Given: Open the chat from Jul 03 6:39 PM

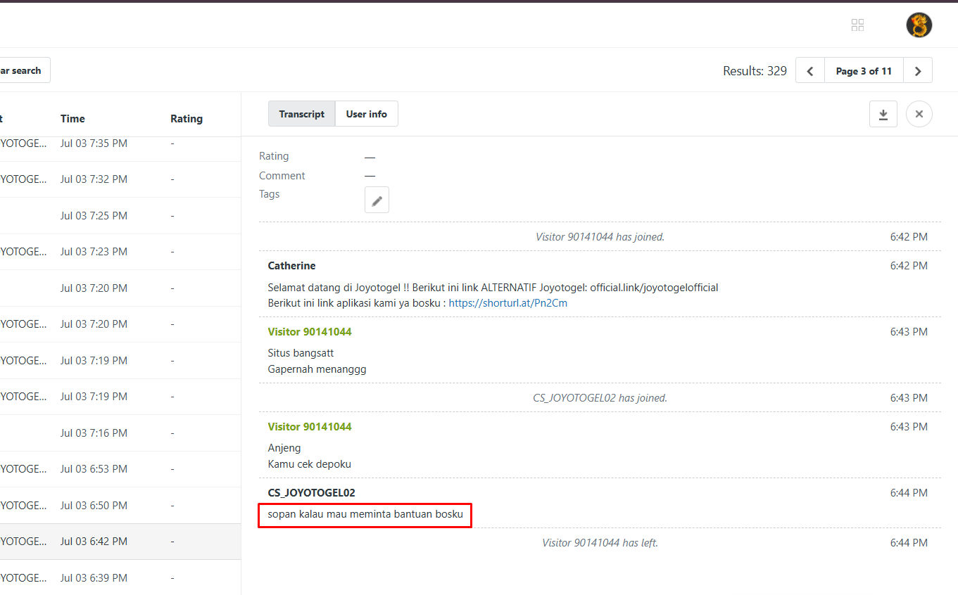Looking at the screenshot, I should click(120, 578).
